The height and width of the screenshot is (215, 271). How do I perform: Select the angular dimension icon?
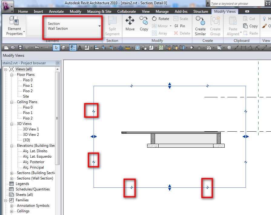pos(250,48)
